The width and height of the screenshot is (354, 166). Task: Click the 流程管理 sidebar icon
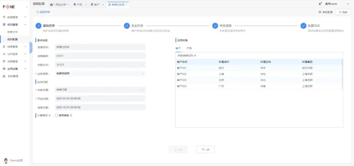[x=4, y=61]
